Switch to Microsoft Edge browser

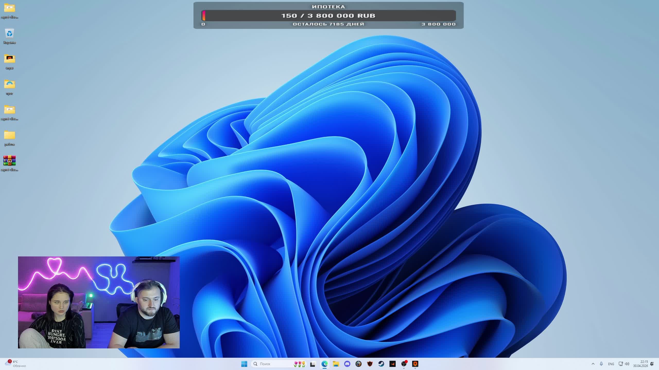[x=324, y=364]
